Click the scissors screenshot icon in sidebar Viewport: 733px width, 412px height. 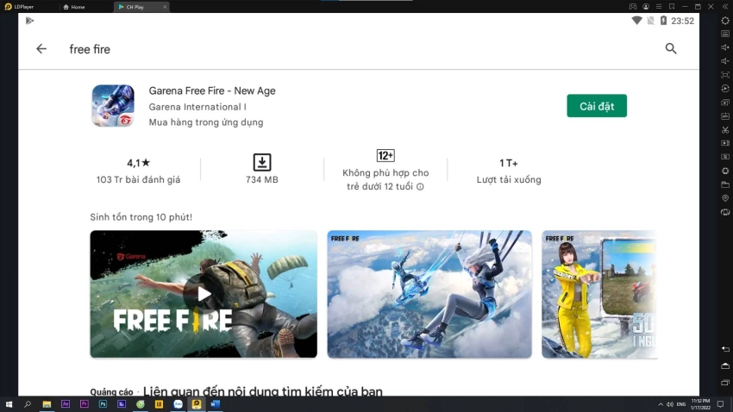pyautogui.click(x=725, y=130)
